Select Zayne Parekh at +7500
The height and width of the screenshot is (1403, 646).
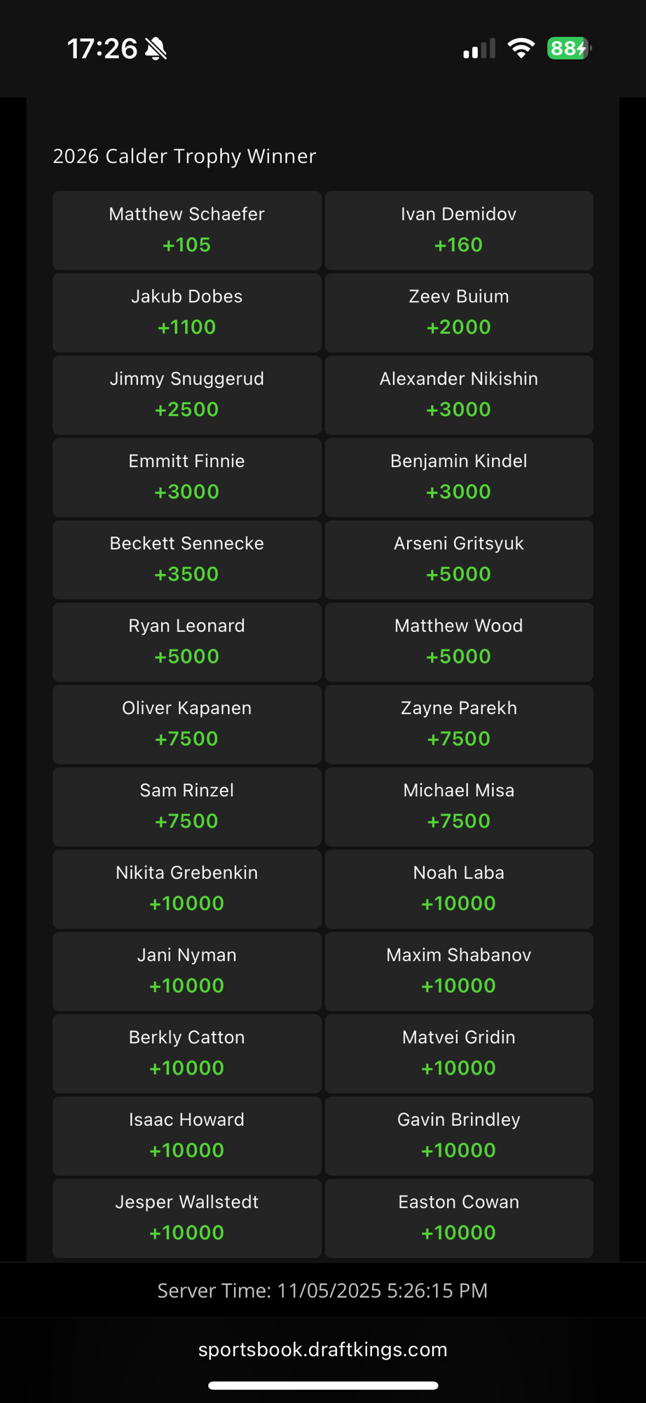coord(459,724)
